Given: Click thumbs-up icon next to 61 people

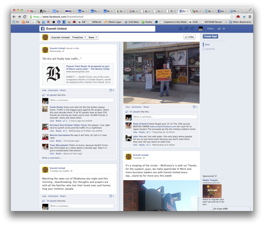Looking at the screenshot, I should (x=127, y=112).
